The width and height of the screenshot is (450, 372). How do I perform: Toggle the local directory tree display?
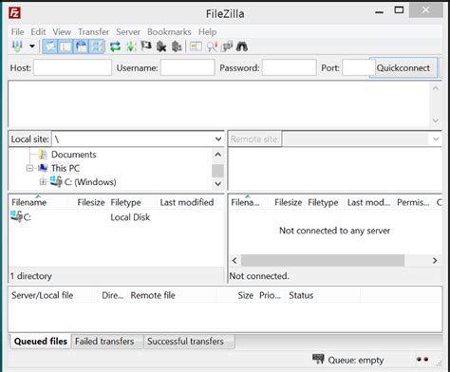66,46
